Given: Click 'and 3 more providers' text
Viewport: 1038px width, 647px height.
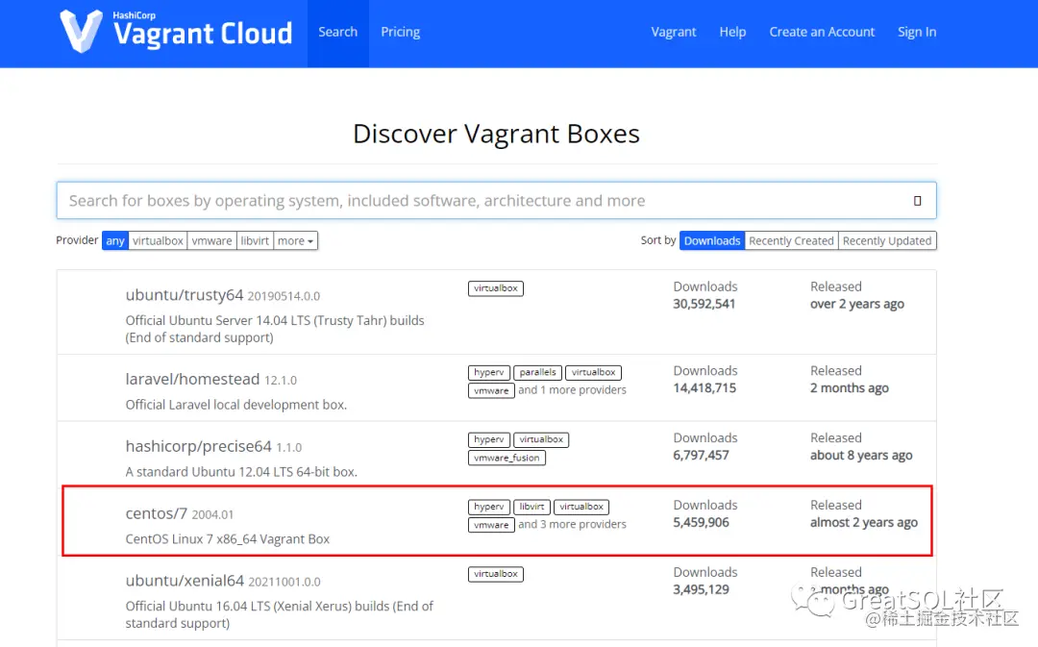Looking at the screenshot, I should [572, 524].
